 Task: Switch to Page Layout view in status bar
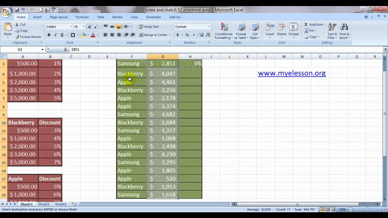328,210
